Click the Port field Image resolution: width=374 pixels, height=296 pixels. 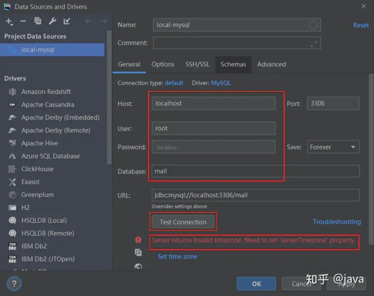pos(333,103)
